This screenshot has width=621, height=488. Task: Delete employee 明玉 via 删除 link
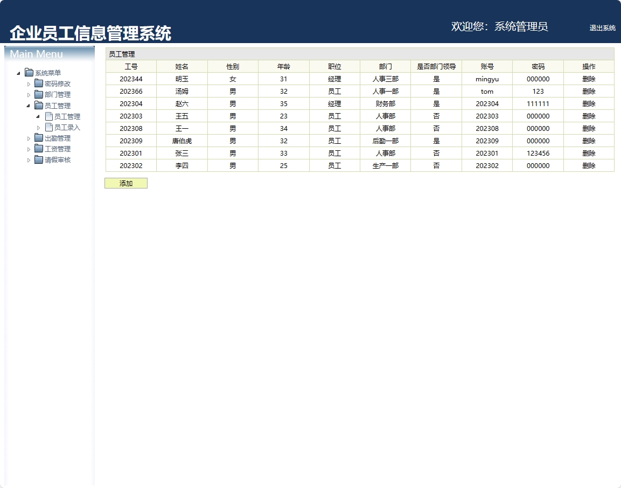pos(589,79)
